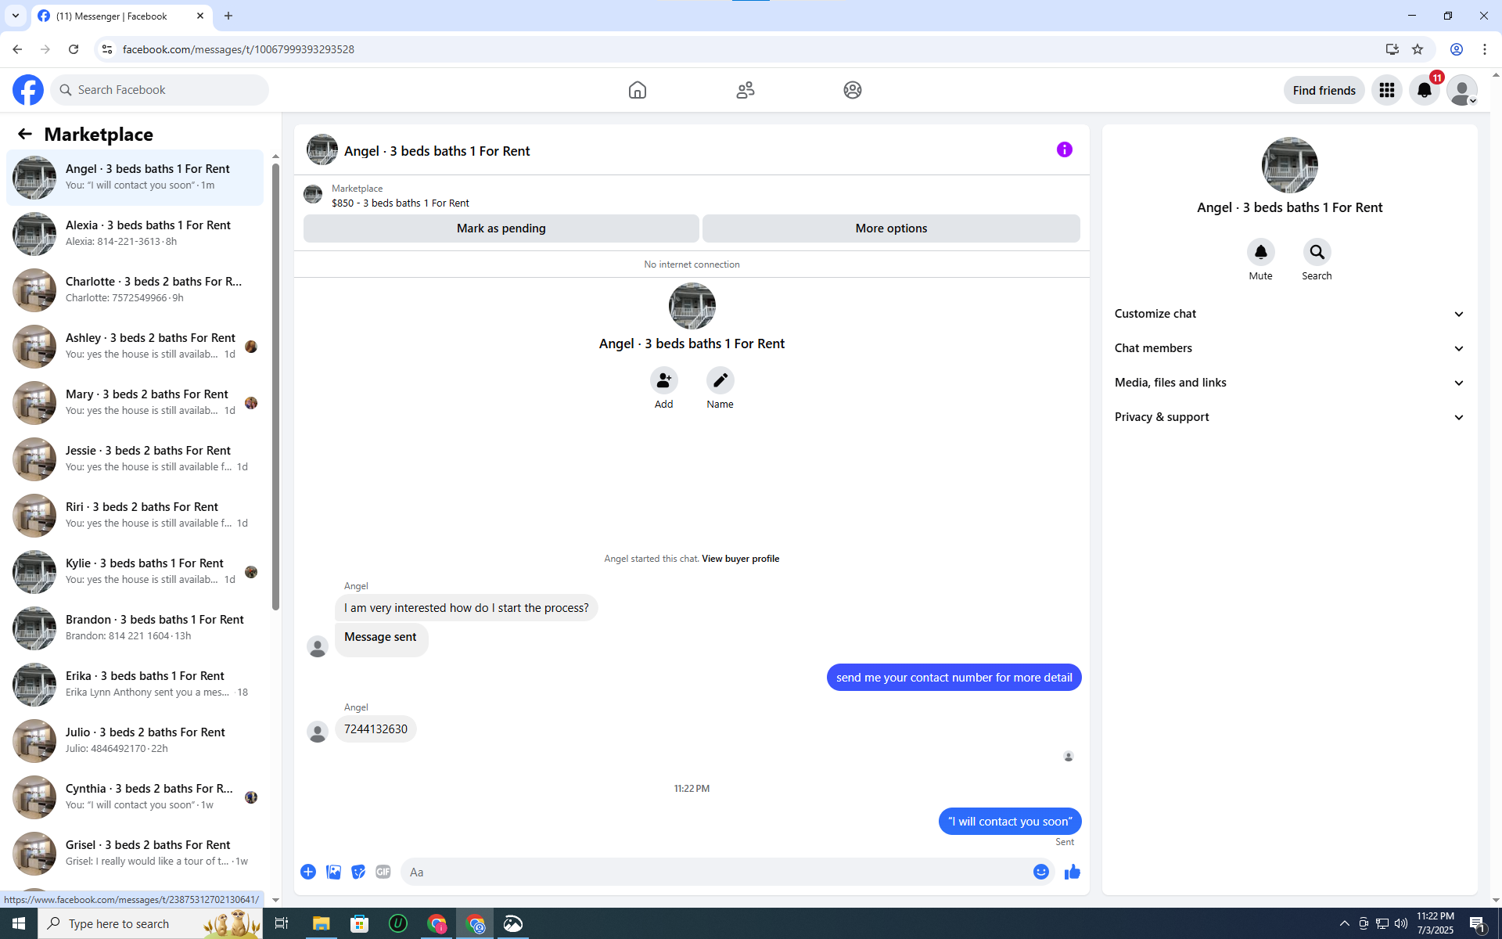Search within the conversation

[1317, 252]
